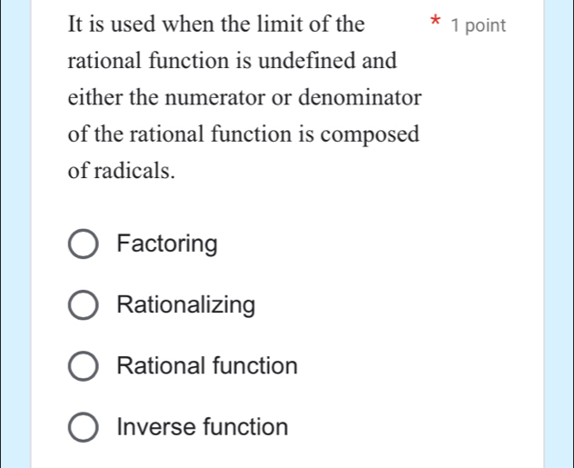The width and height of the screenshot is (574, 468).
Task: Click the question line starting "It is used"
Action: pos(218,24)
